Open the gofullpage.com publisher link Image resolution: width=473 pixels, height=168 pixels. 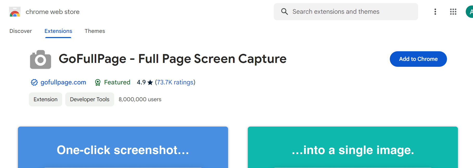click(x=63, y=82)
